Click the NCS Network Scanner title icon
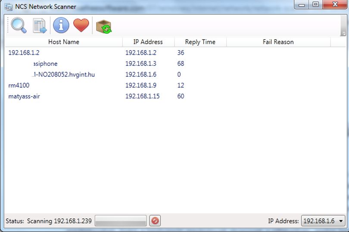The image size is (349, 232). point(9,7)
